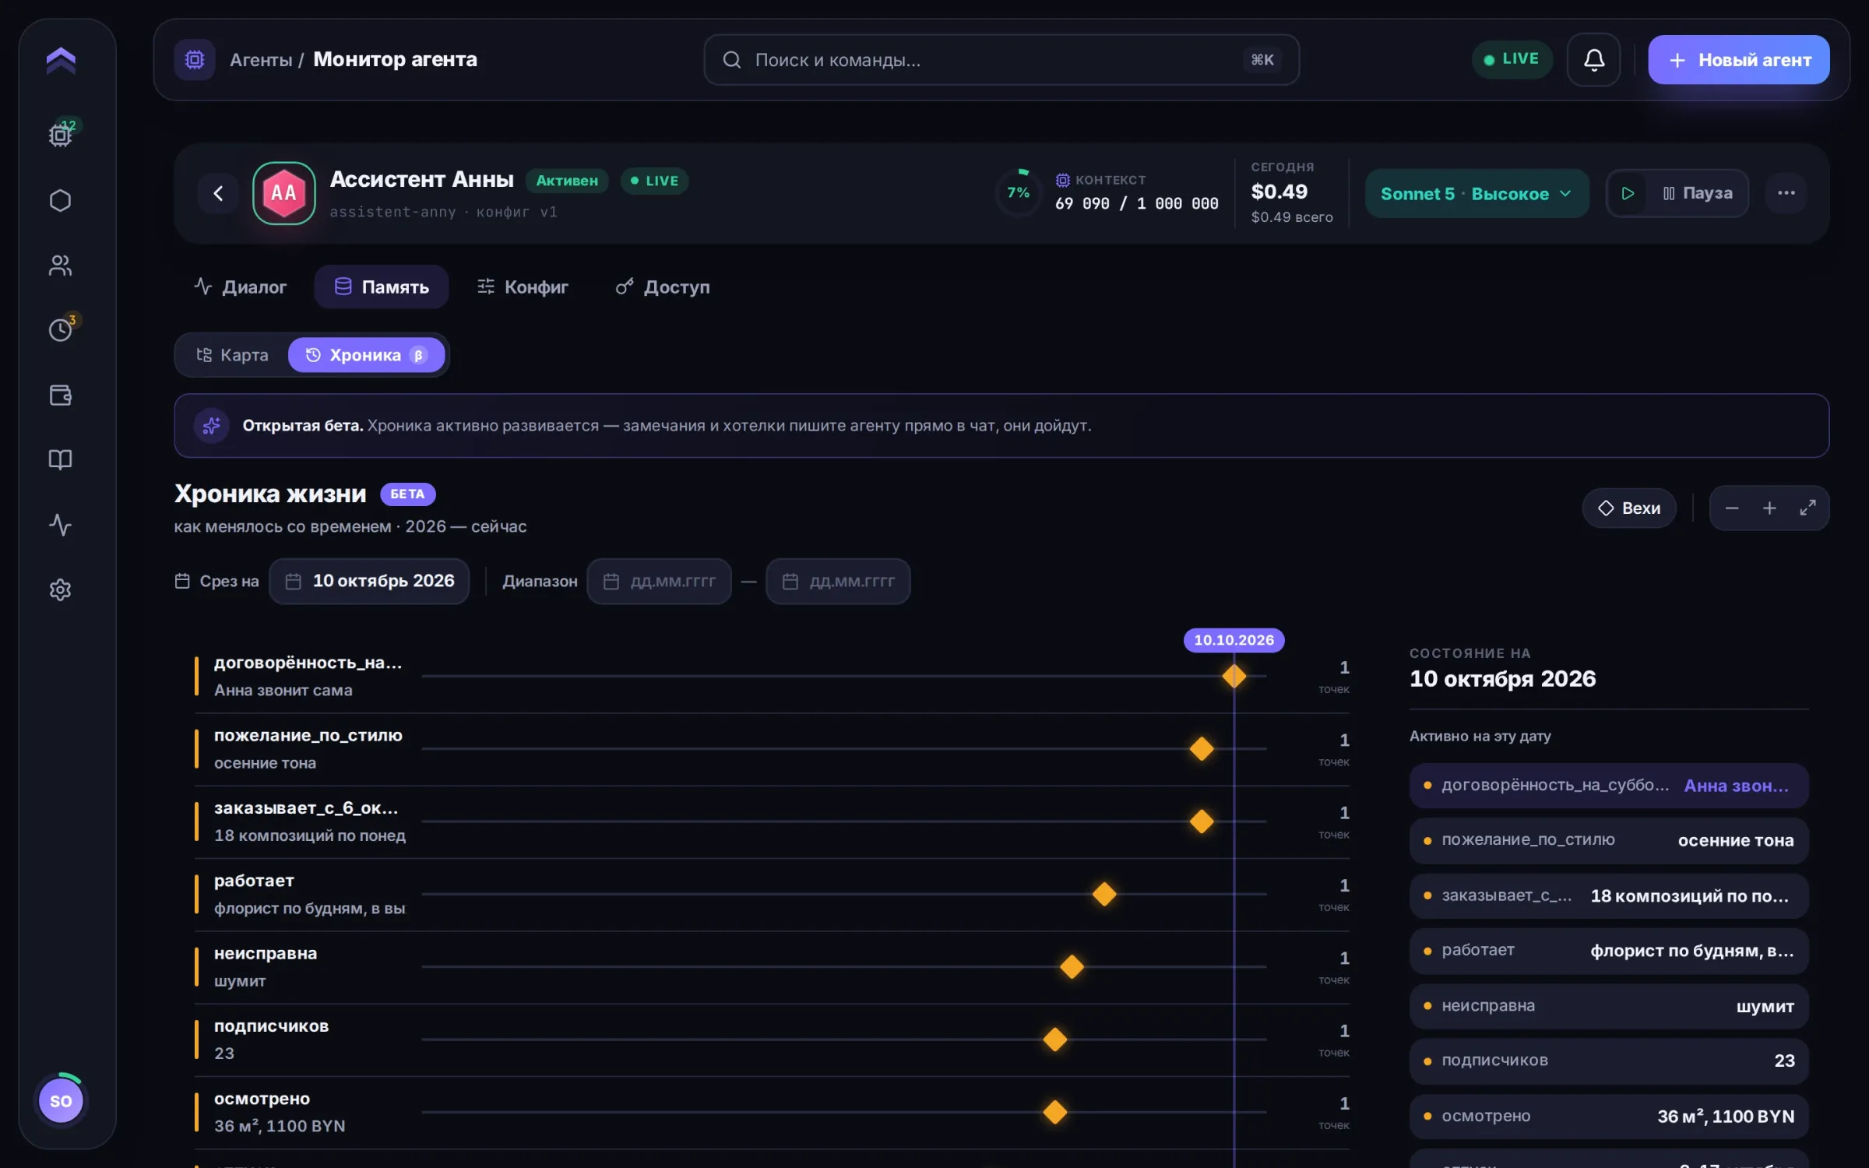The image size is (1869, 1168).
Task: Open the settings gear in sidebar
Action: [x=60, y=589]
